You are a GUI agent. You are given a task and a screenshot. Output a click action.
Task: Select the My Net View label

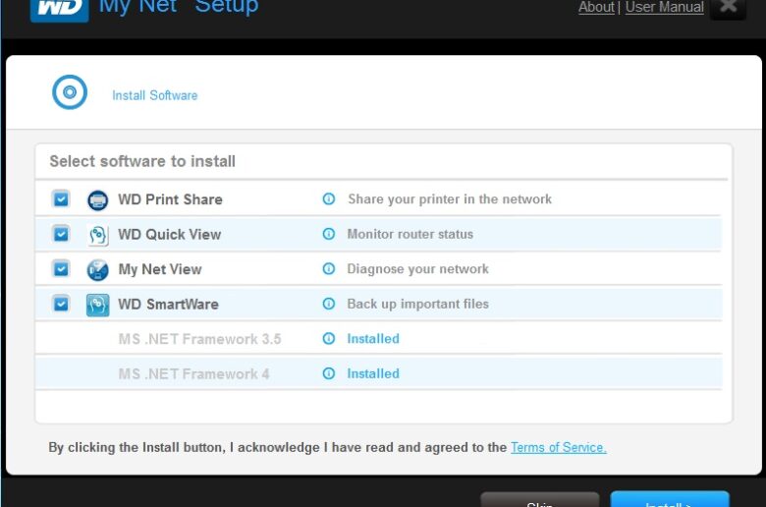pos(160,269)
